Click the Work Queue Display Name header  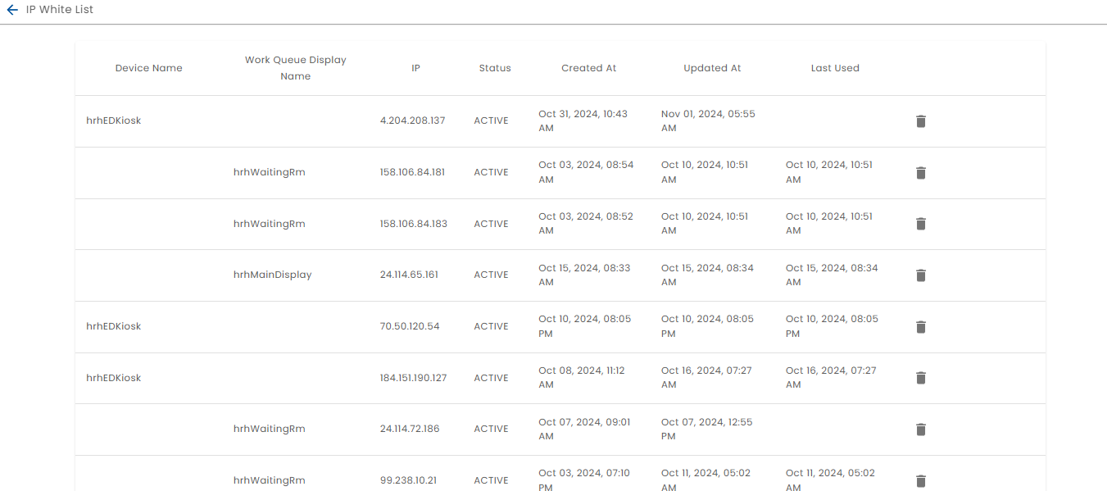295,68
